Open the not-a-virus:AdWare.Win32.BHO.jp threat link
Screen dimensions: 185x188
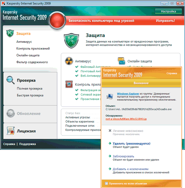point(126,119)
